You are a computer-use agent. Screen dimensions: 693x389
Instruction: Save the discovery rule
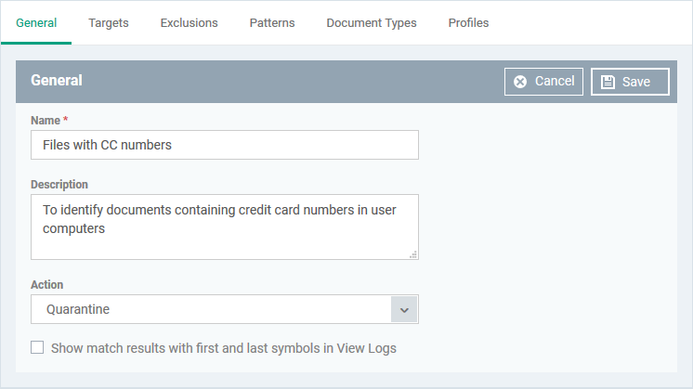click(630, 82)
